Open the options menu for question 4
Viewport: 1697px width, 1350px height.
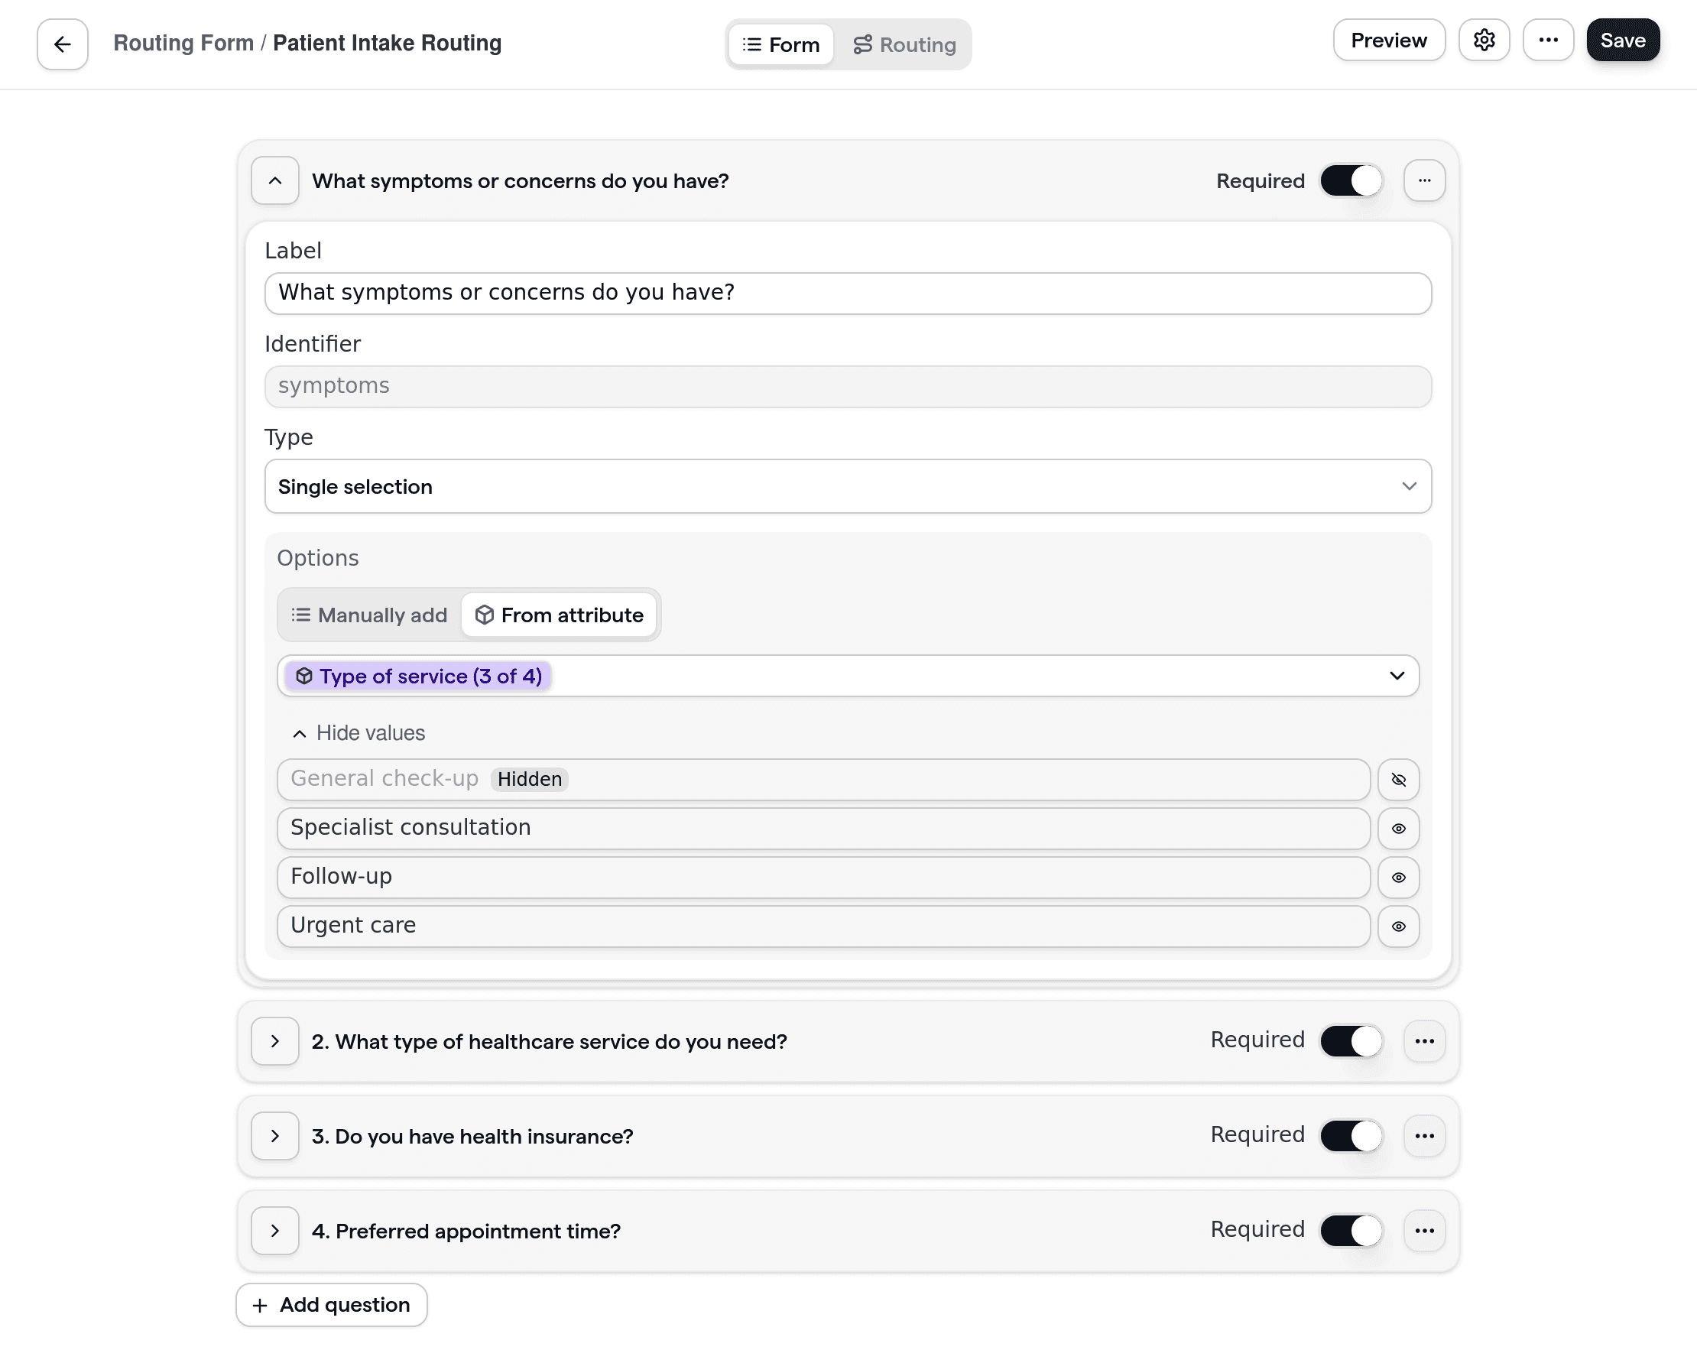[x=1425, y=1230]
